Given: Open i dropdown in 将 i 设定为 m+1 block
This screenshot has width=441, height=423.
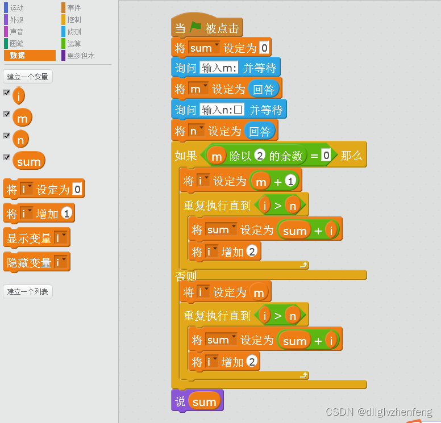Looking at the screenshot, I should (203, 181).
